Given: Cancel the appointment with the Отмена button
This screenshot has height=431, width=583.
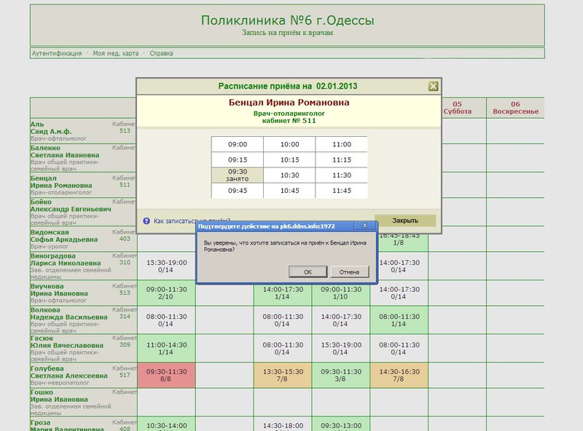Looking at the screenshot, I should [x=349, y=272].
